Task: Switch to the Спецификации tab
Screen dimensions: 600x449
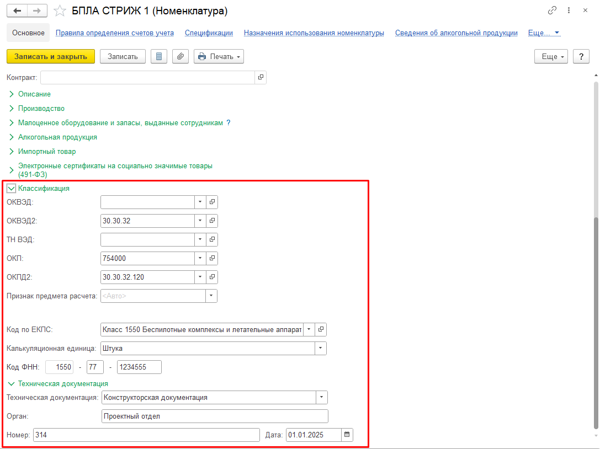Action: 209,33
